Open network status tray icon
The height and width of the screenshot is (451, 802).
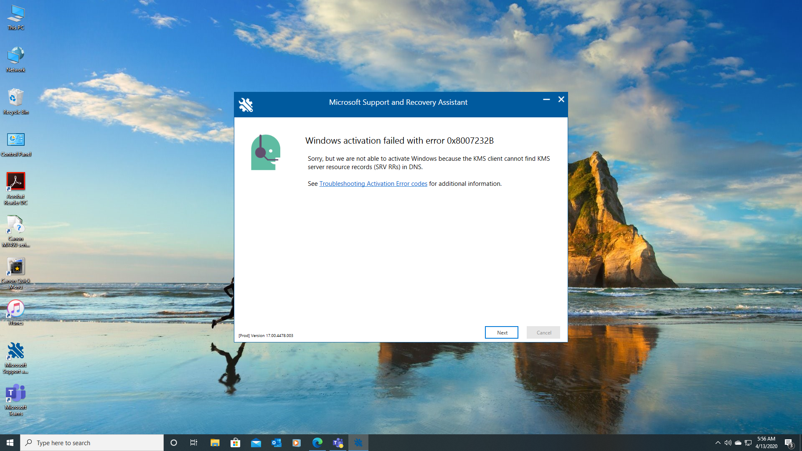tap(748, 443)
